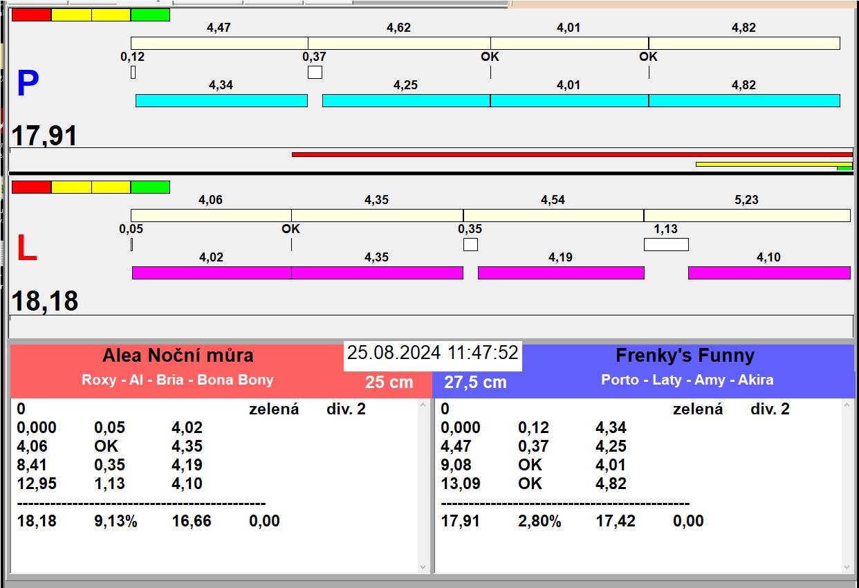Image resolution: width=859 pixels, height=588 pixels.
Task: Click the cream 4,62 segment bar in lane P
Action: (x=399, y=43)
